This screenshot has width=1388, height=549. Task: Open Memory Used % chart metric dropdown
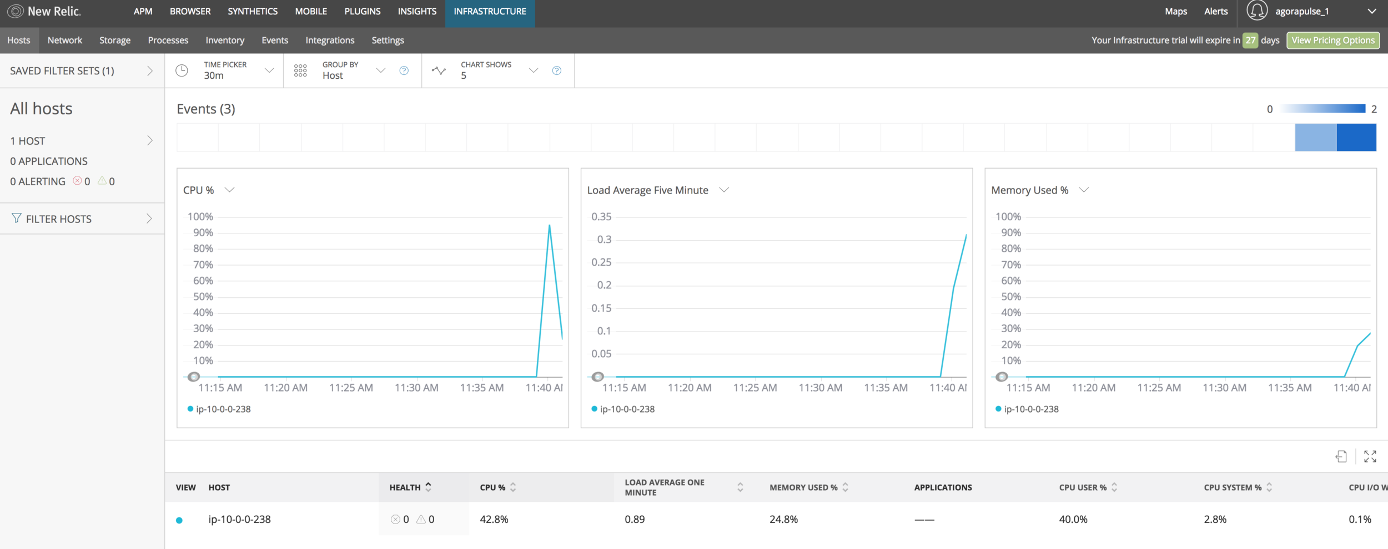click(1084, 190)
